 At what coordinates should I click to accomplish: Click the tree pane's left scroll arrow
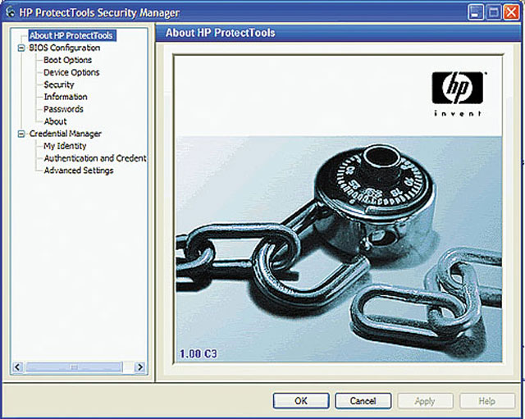(18, 367)
